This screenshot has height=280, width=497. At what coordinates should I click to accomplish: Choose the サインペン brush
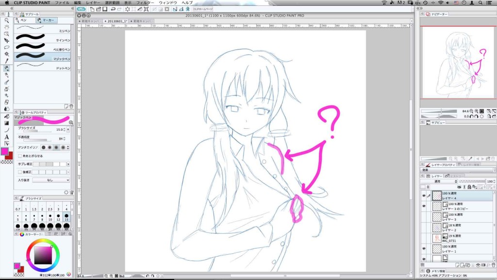[43, 40]
